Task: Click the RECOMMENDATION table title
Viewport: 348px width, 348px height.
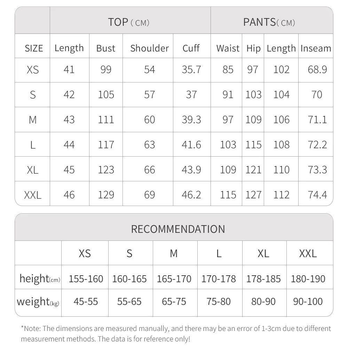Action: tap(178, 229)
